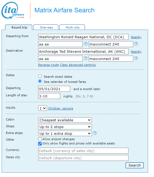154x177 pixels.
Task: Uncheck Only show flights with available seats
Action: click(40, 144)
